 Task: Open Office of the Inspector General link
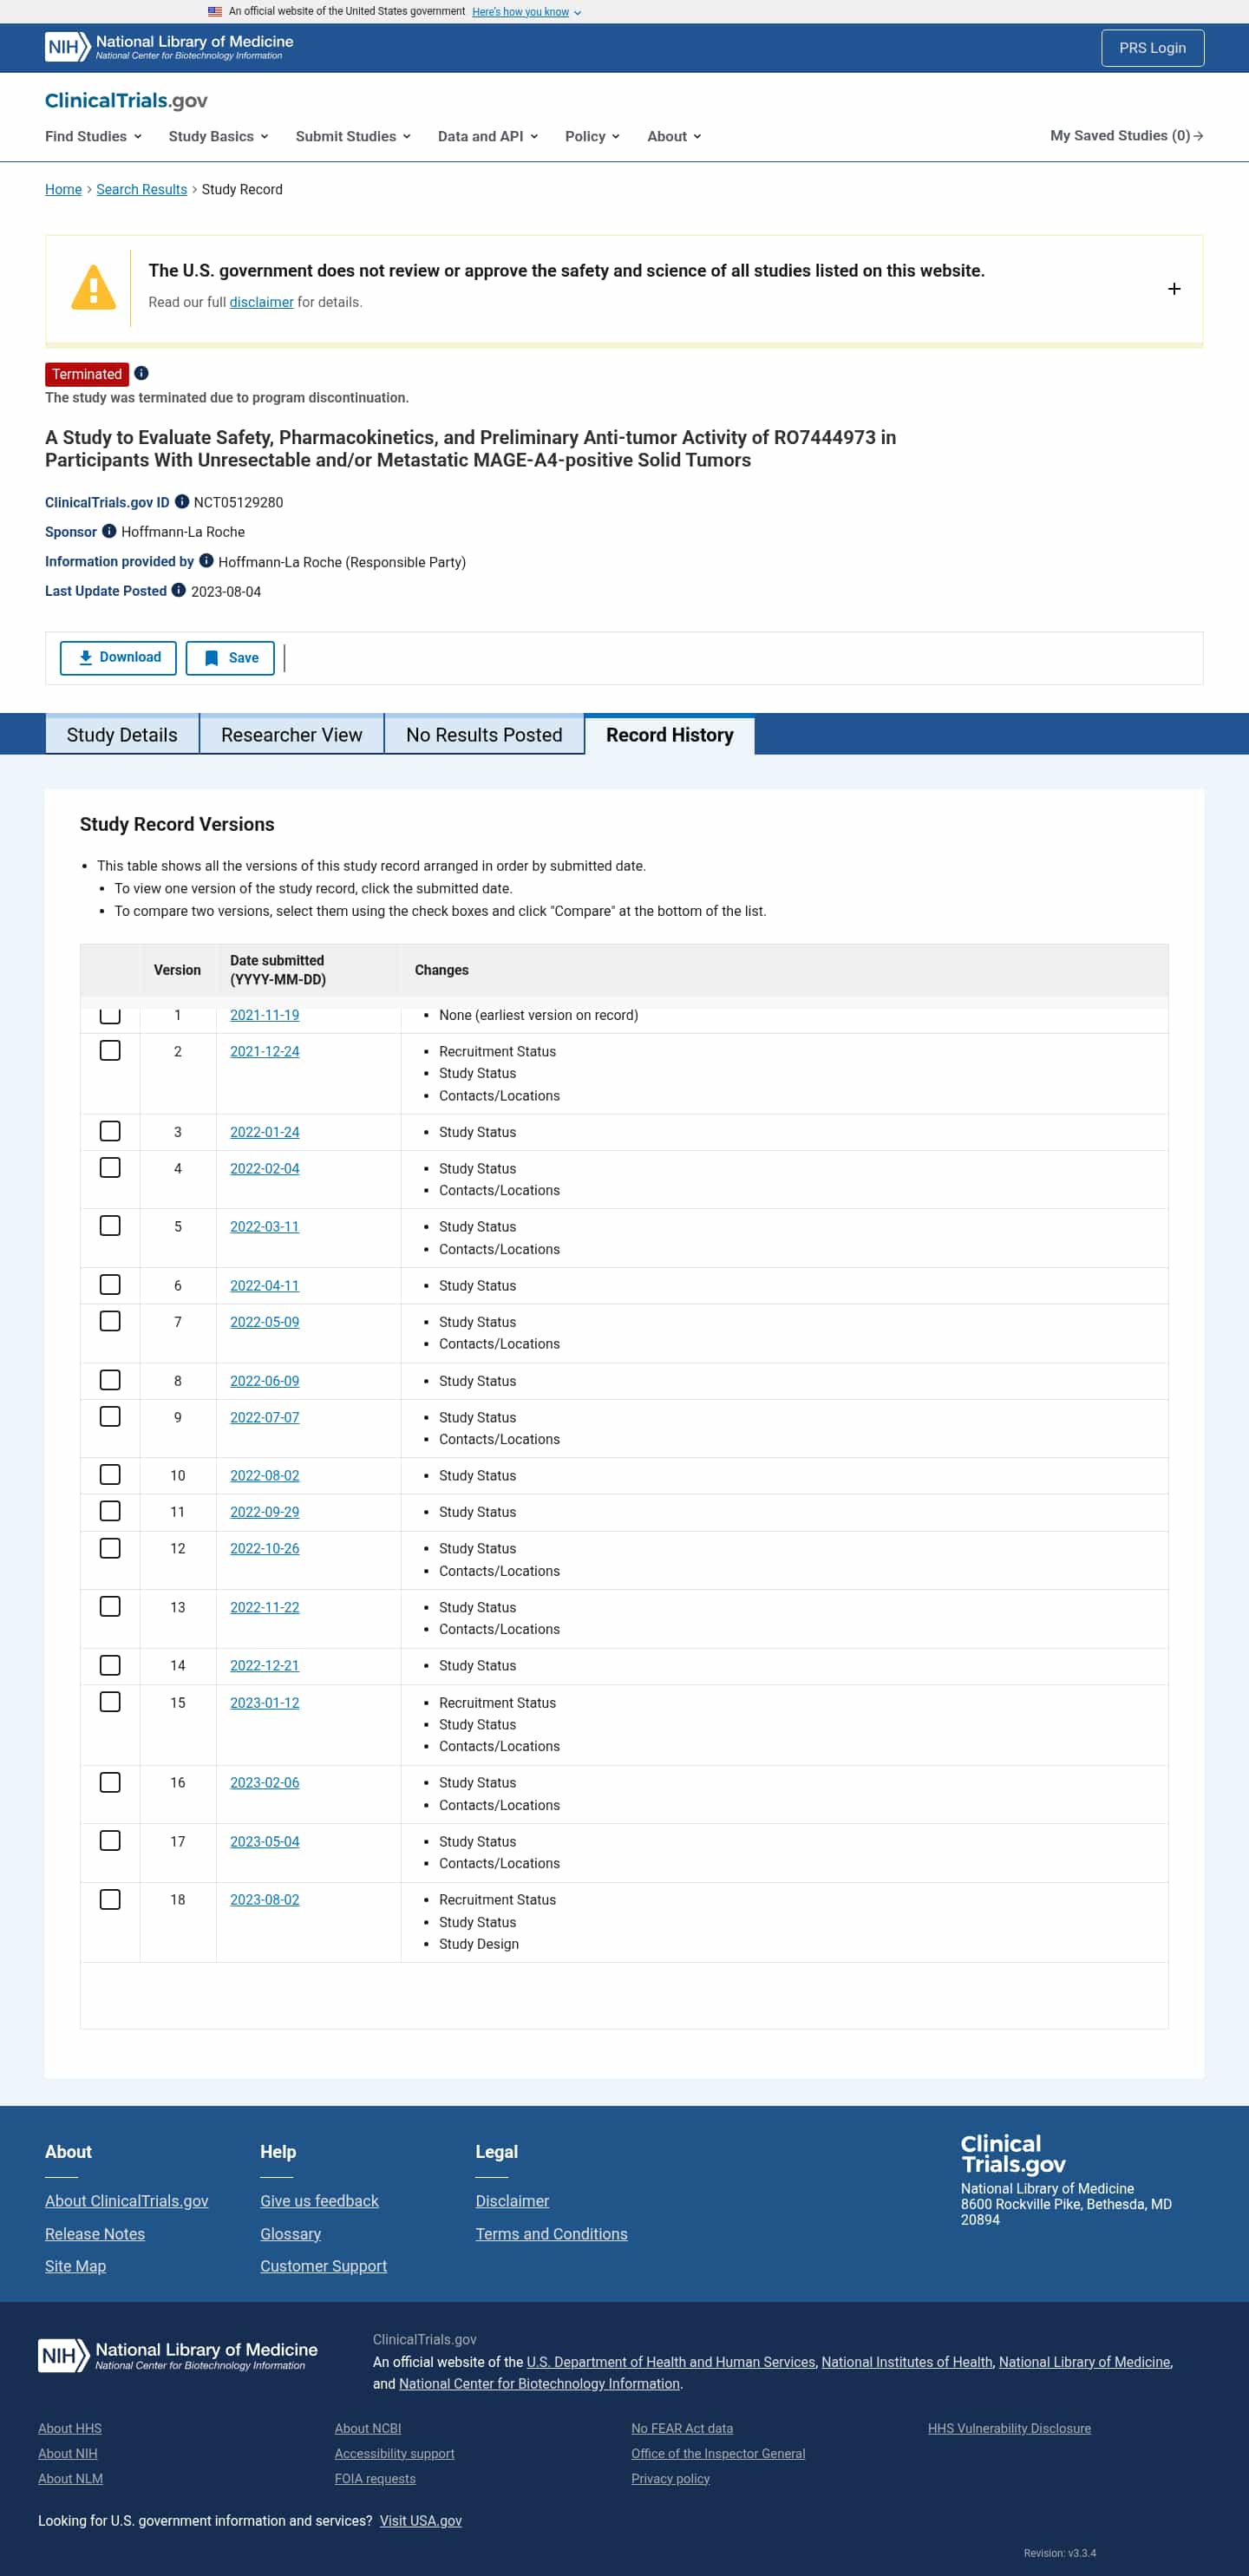pyautogui.click(x=718, y=2453)
